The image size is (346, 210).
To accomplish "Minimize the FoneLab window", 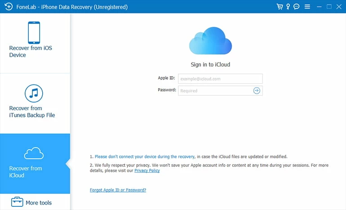I will (319, 7).
